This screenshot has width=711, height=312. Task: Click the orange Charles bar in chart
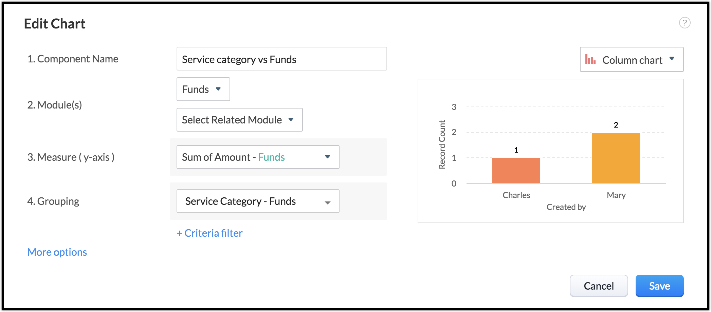coord(516,171)
